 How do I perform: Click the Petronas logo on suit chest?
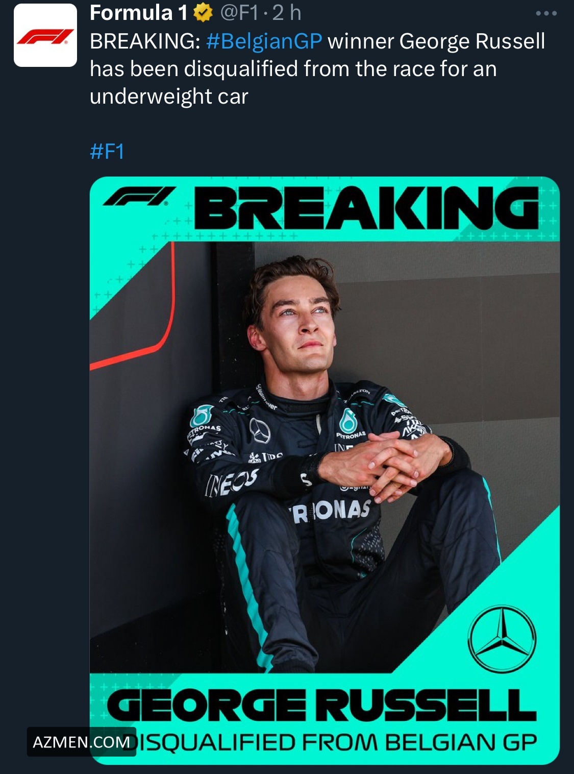pos(350,424)
